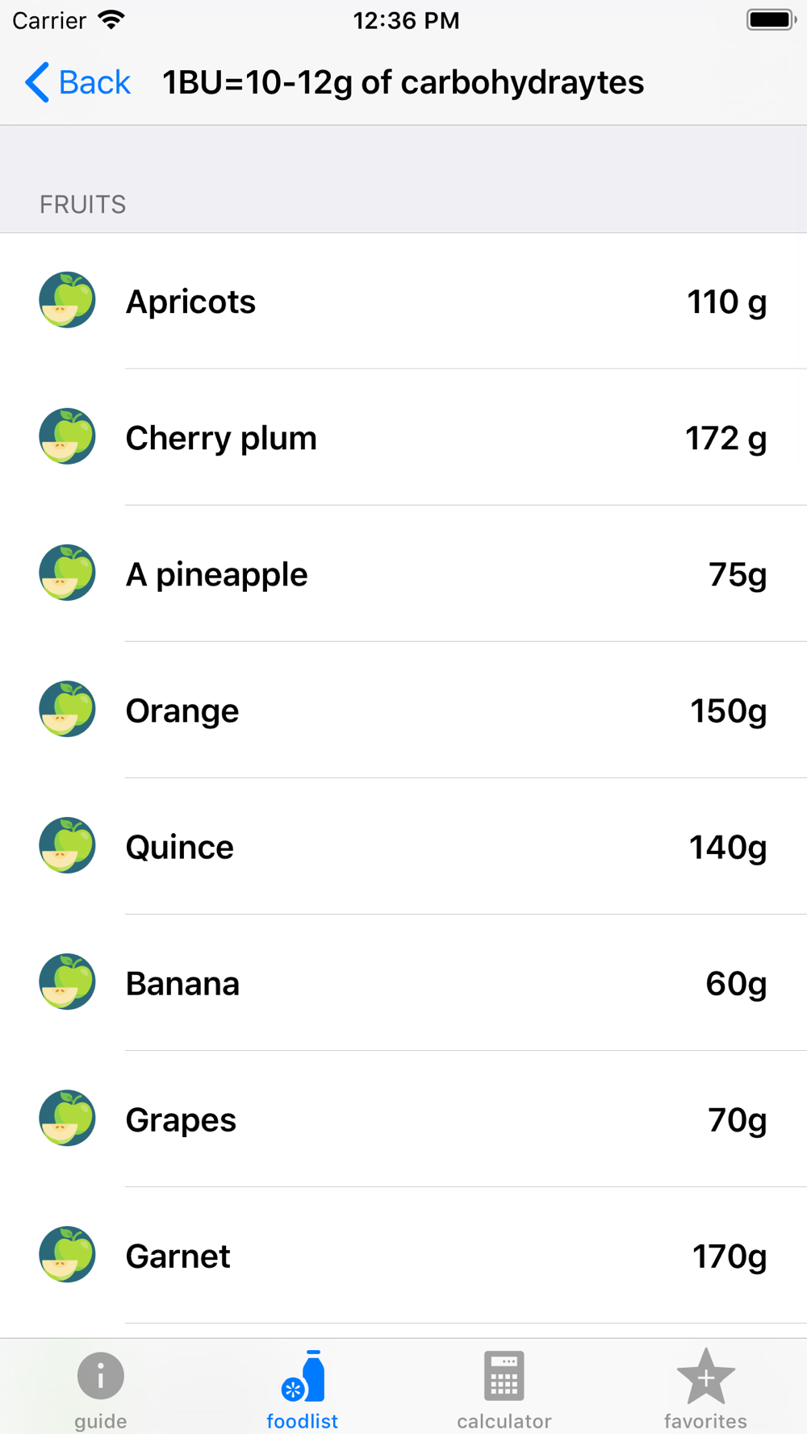Tap the blue back chevron arrow
Image resolution: width=807 pixels, height=1434 pixels.
[36, 82]
